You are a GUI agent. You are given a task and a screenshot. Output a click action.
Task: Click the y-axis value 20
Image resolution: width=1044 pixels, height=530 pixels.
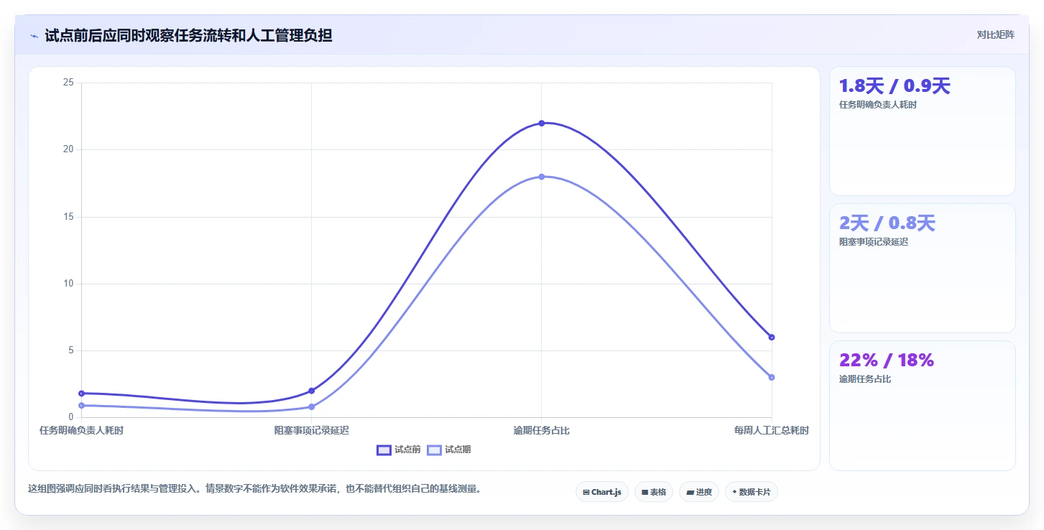tap(68, 149)
